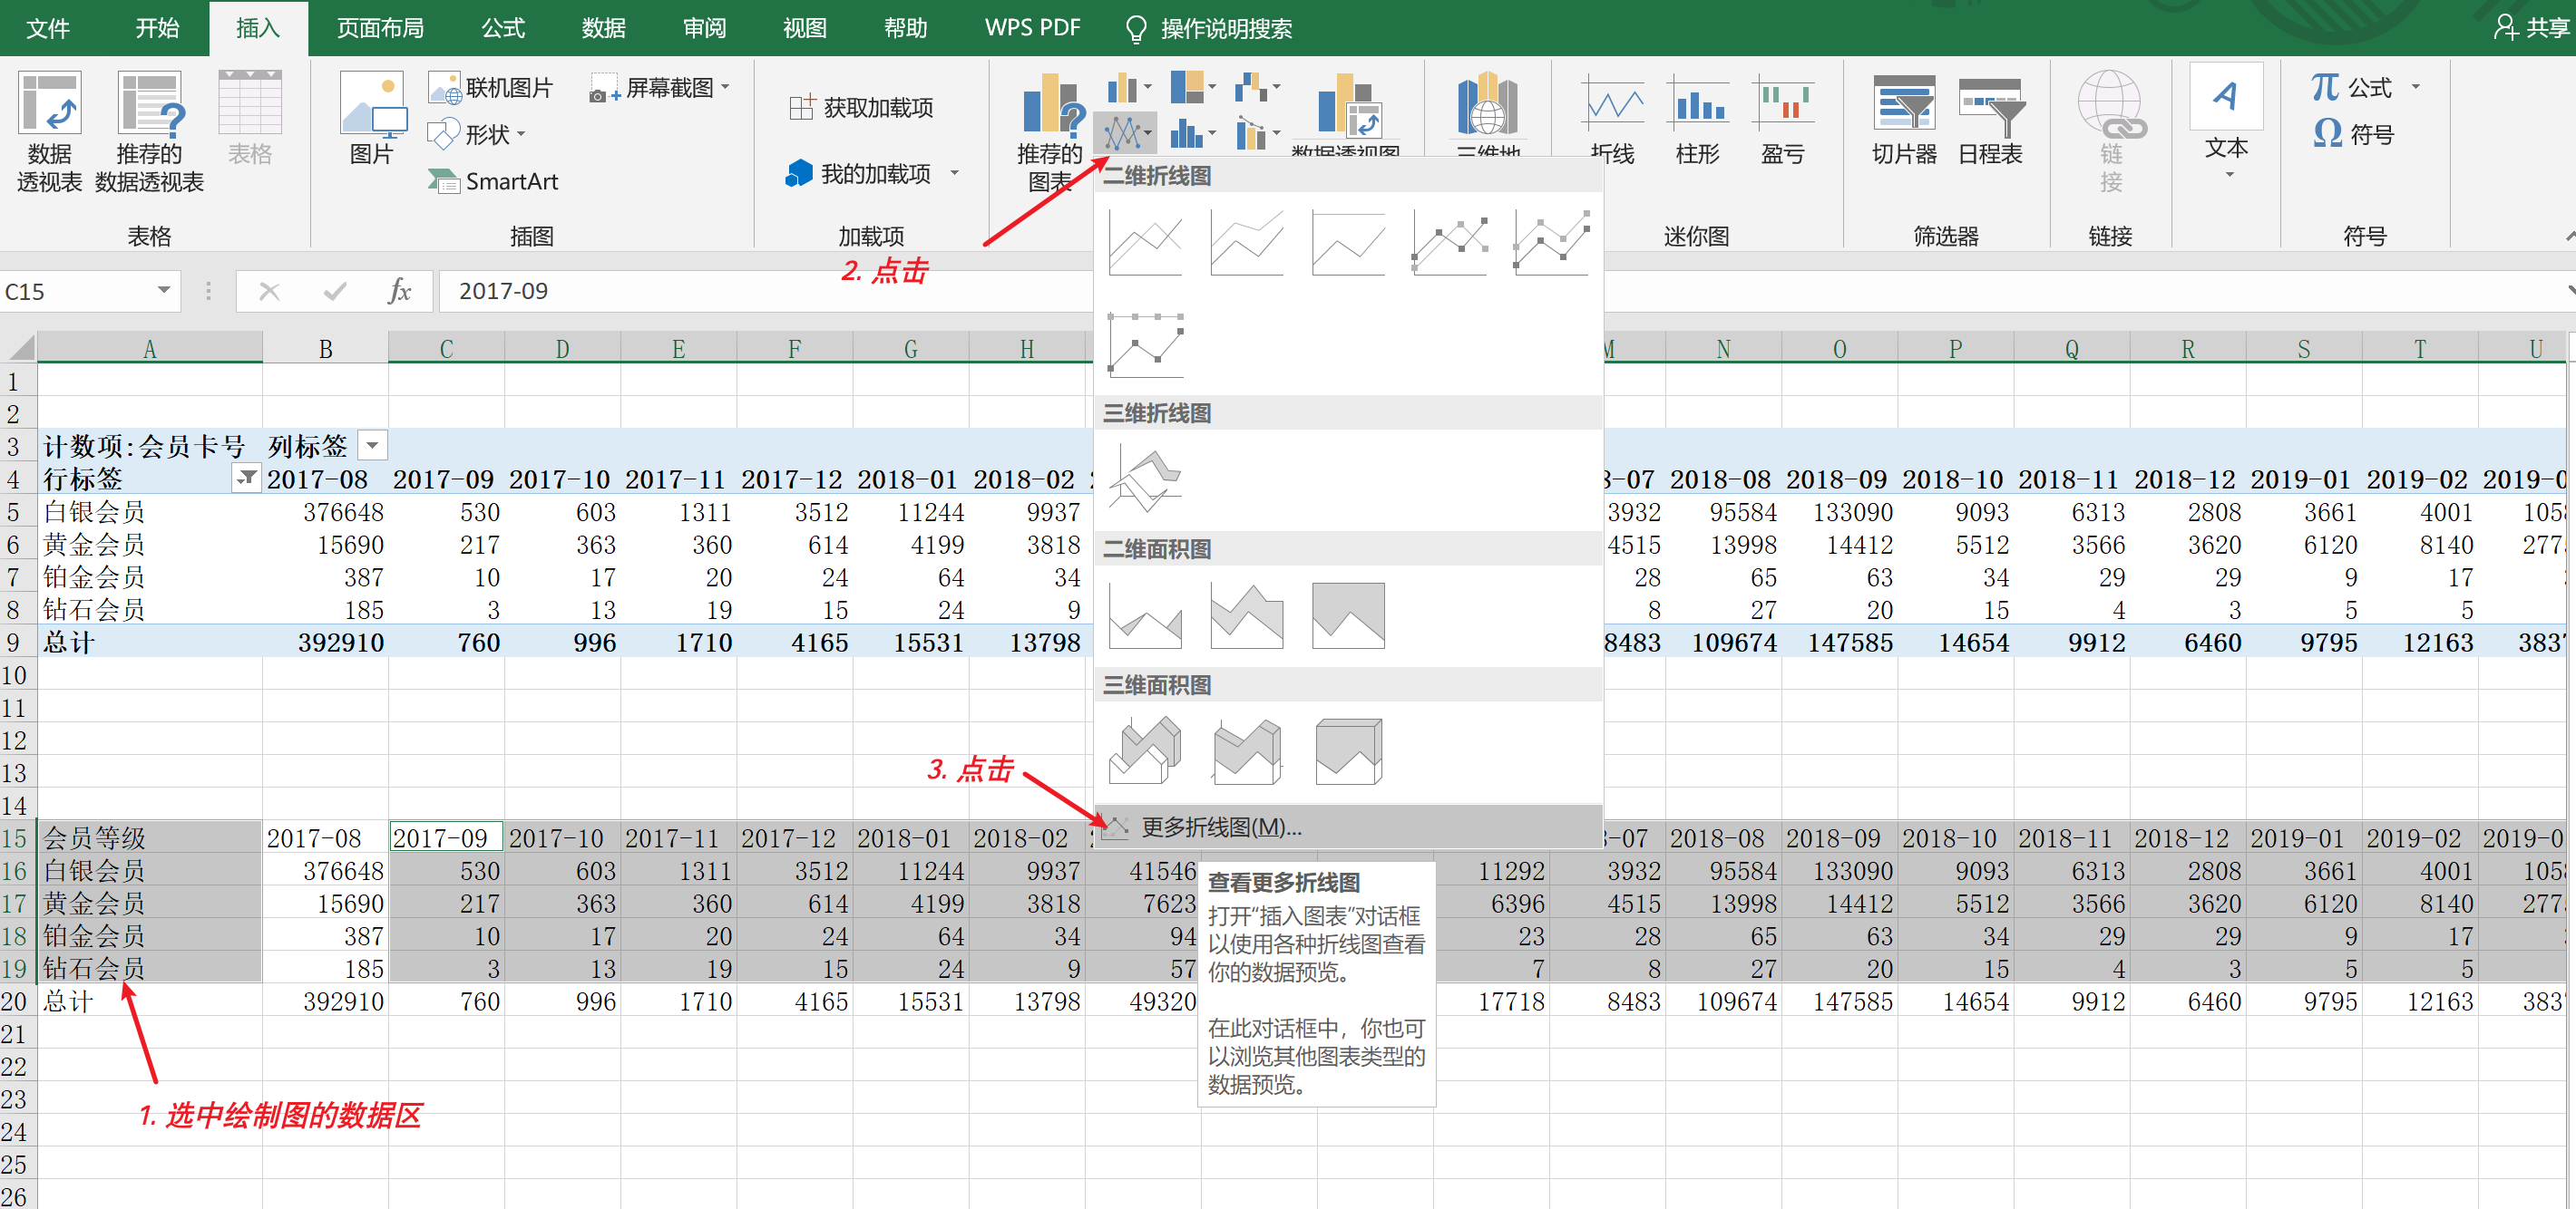Viewport: 2576px width, 1209px height.
Task: Expand the Name Box dropdown arrow
Action: click(163, 291)
